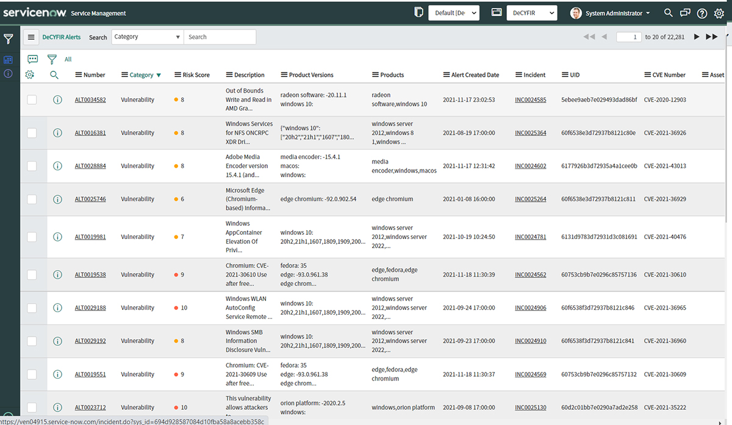Click the 2021-10-19 10:24:50 date cell
The height and width of the screenshot is (425, 732).
coord(469,237)
